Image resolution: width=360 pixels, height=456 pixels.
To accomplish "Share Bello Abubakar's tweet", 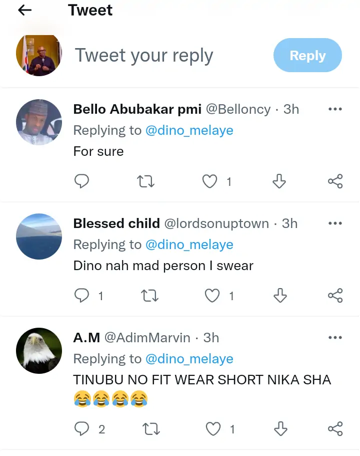I will point(335,181).
